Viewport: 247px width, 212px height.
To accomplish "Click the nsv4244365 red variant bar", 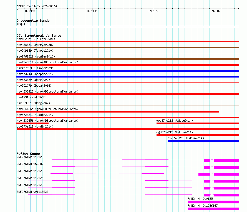I will 118,112.
